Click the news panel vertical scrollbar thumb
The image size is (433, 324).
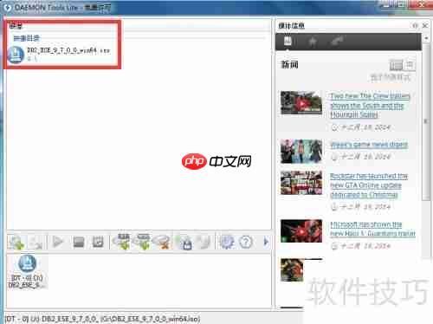pyautogui.click(x=426, y=121)
